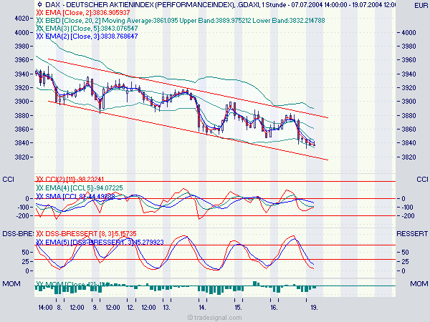The image size is (430, 322).
Task: Click the 50 label on the left DSS axis
Action: tap(26, 252)
